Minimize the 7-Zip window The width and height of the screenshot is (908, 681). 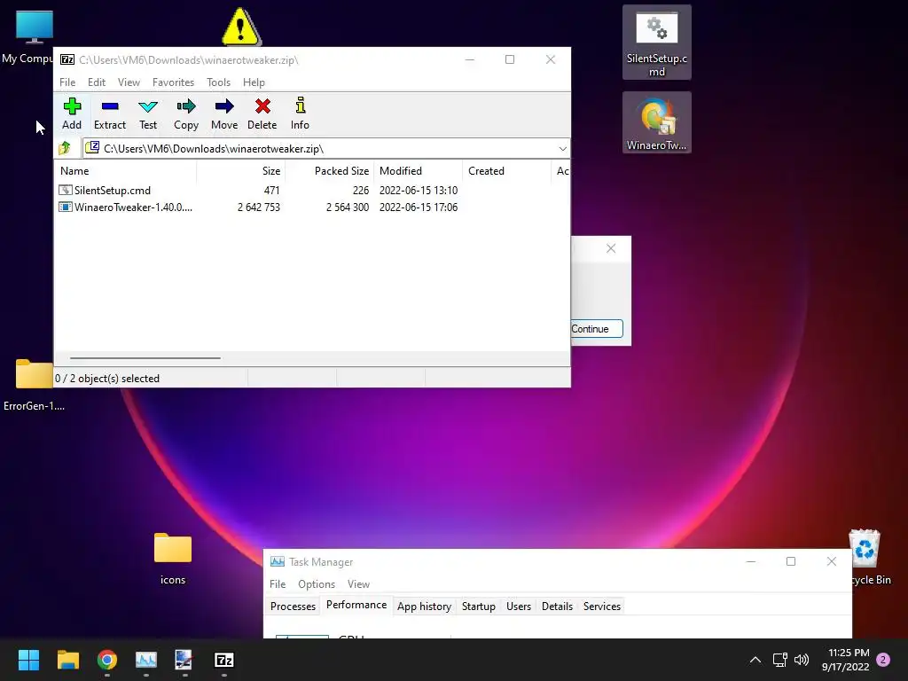coord(470,59)
